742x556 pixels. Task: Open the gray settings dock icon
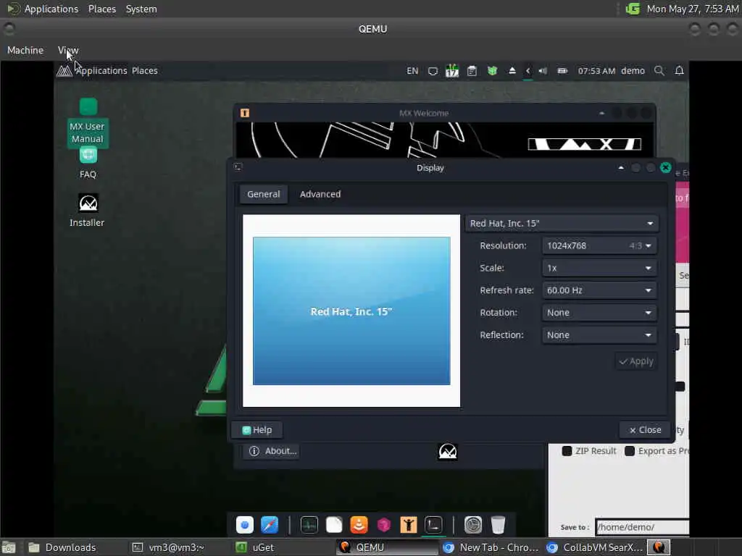[472, 525]
